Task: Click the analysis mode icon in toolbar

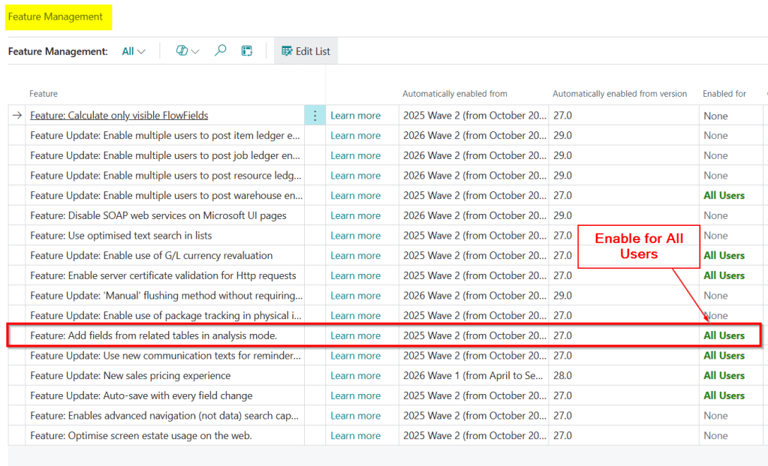Action: click(246, 51)
